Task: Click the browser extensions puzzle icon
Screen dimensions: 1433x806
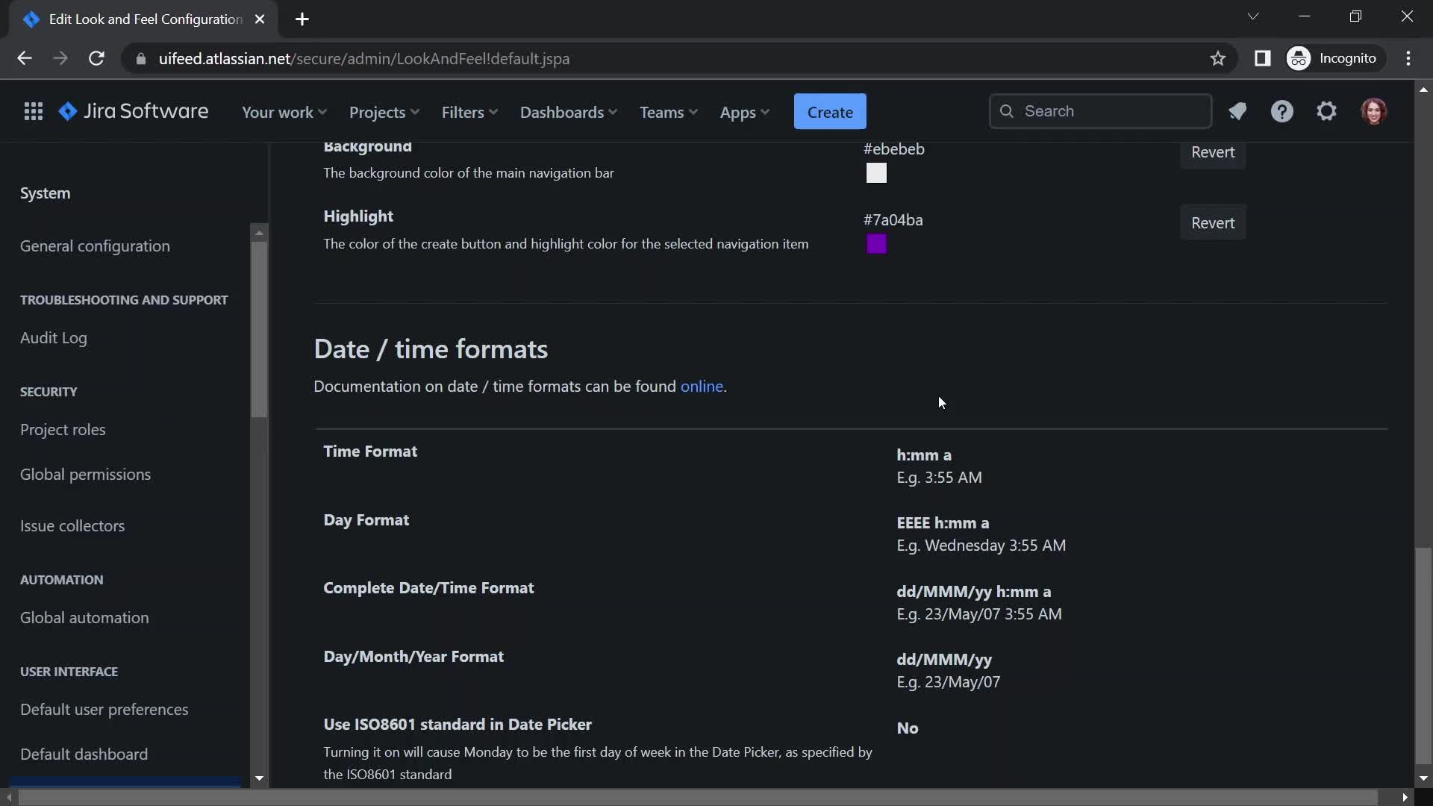Action: coord(1263,58)
